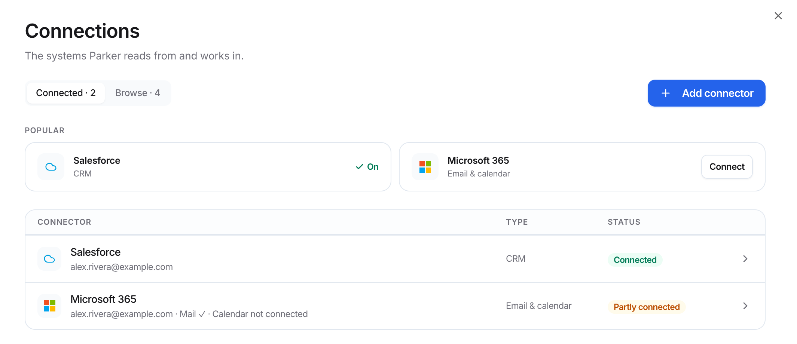797x344 pixels.
Task: Expand the Microsoft 365 row chevron
Action: click(x=745, y=306)
